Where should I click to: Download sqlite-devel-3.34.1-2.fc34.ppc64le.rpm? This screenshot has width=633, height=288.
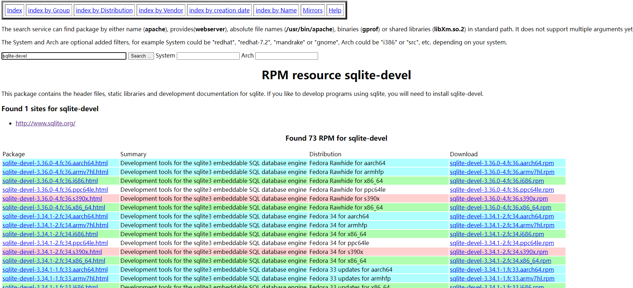(502, 243)
